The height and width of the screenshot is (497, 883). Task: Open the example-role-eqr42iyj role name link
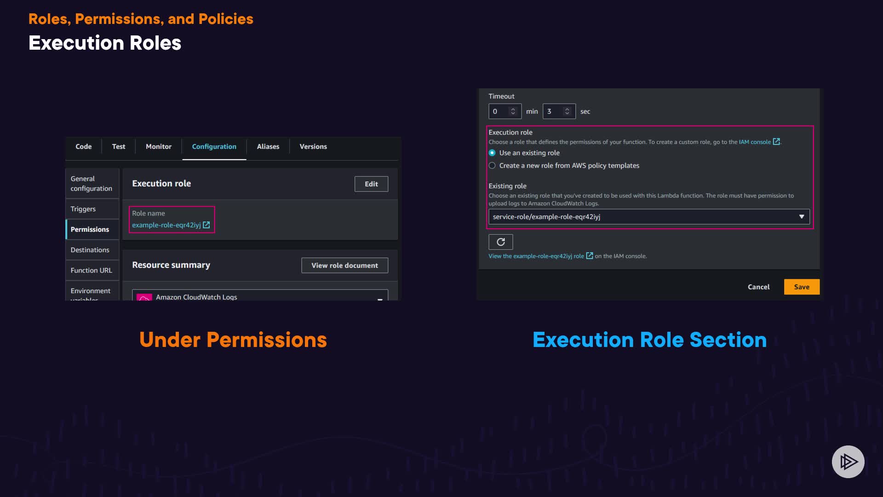pyautogui.click(x=166, y=225)
